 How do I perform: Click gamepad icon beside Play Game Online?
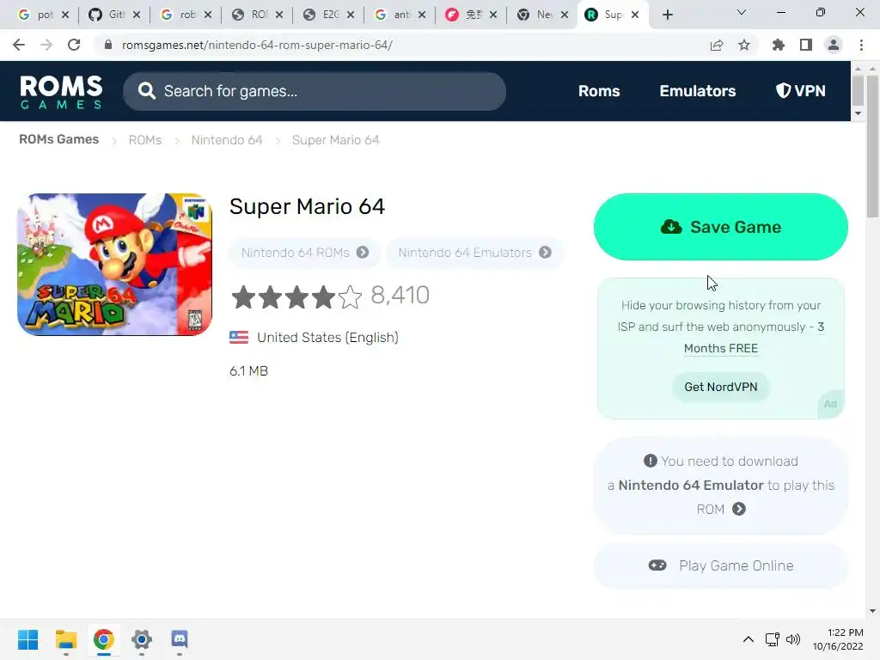(x=657, y=565)
